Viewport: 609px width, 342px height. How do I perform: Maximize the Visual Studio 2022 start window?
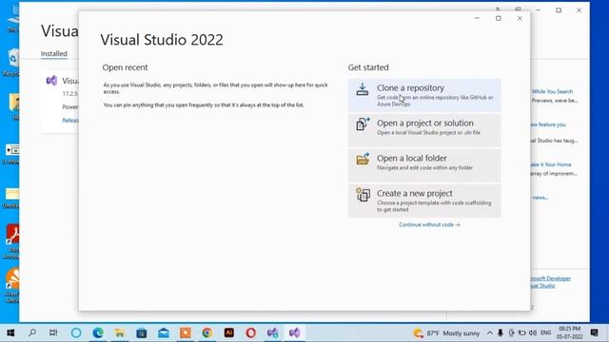499,18
